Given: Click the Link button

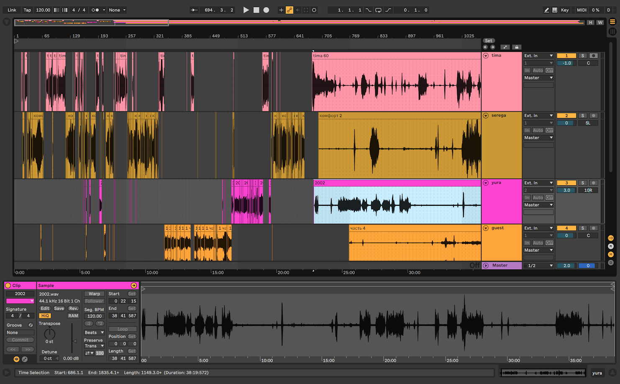Looking at the screenshot, I should tap(12, 10).
